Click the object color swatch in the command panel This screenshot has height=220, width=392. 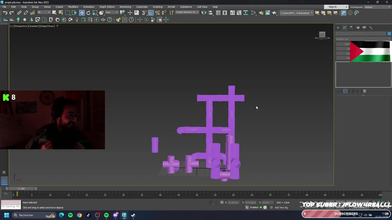click(x=389, y=34)
